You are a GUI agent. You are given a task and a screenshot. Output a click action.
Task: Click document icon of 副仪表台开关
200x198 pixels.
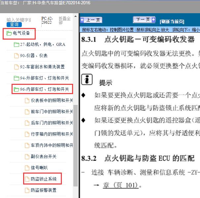tap(27, 157)
